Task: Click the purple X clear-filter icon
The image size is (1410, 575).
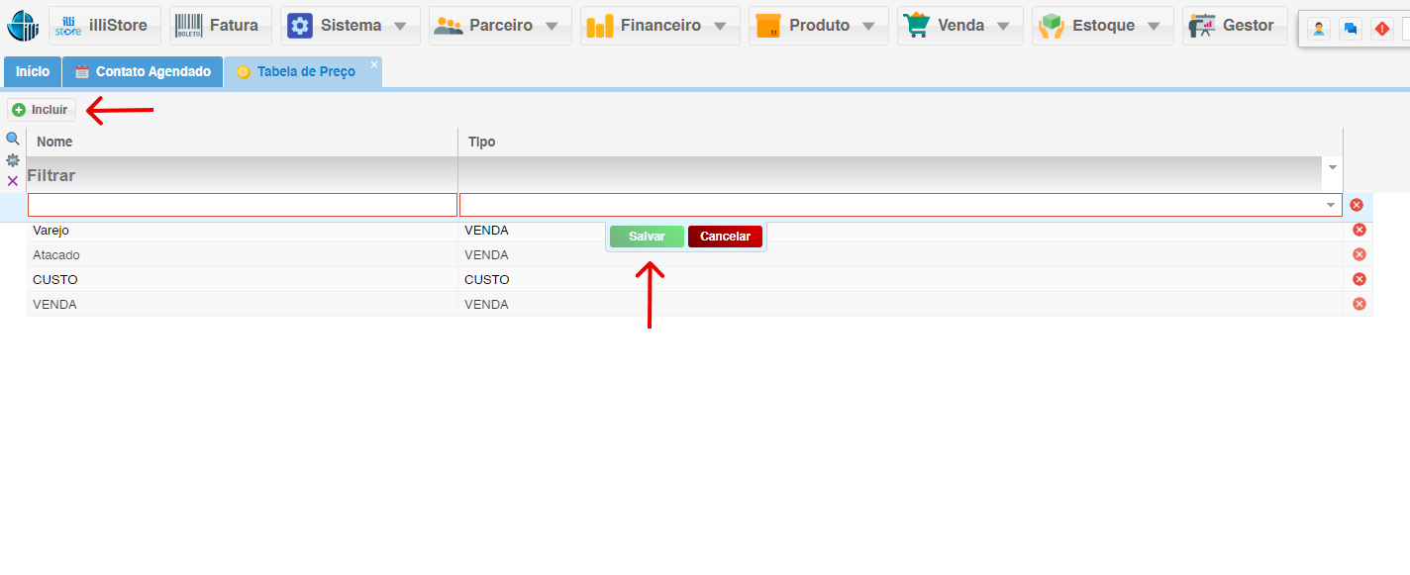Action: click(13, 181)
